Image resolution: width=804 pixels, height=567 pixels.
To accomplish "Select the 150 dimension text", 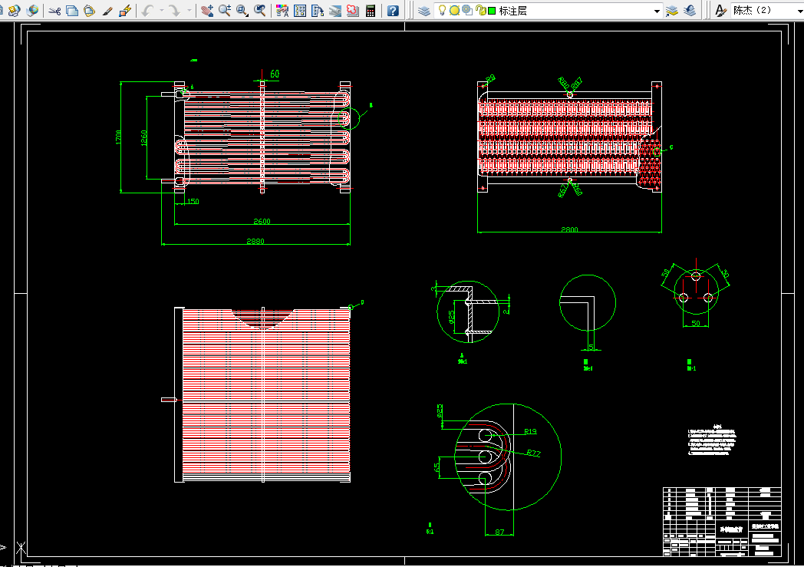I will (x=193, y=201).
